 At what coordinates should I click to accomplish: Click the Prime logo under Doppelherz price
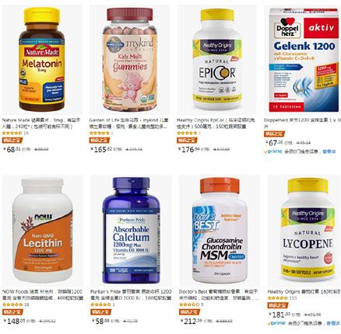273,151
